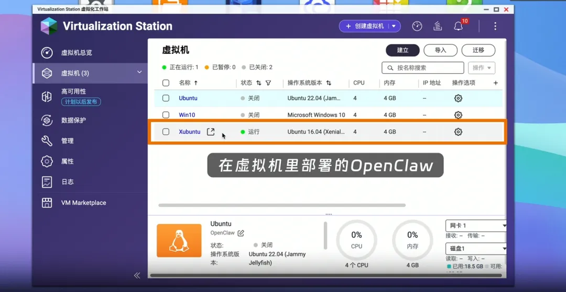This screenshot has height=292, width=566.
Task: Select VM Marketplace in the sidebar
Action: [90, 203]
